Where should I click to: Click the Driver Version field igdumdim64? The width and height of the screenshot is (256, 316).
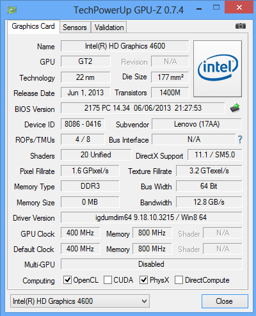(152, 217)
